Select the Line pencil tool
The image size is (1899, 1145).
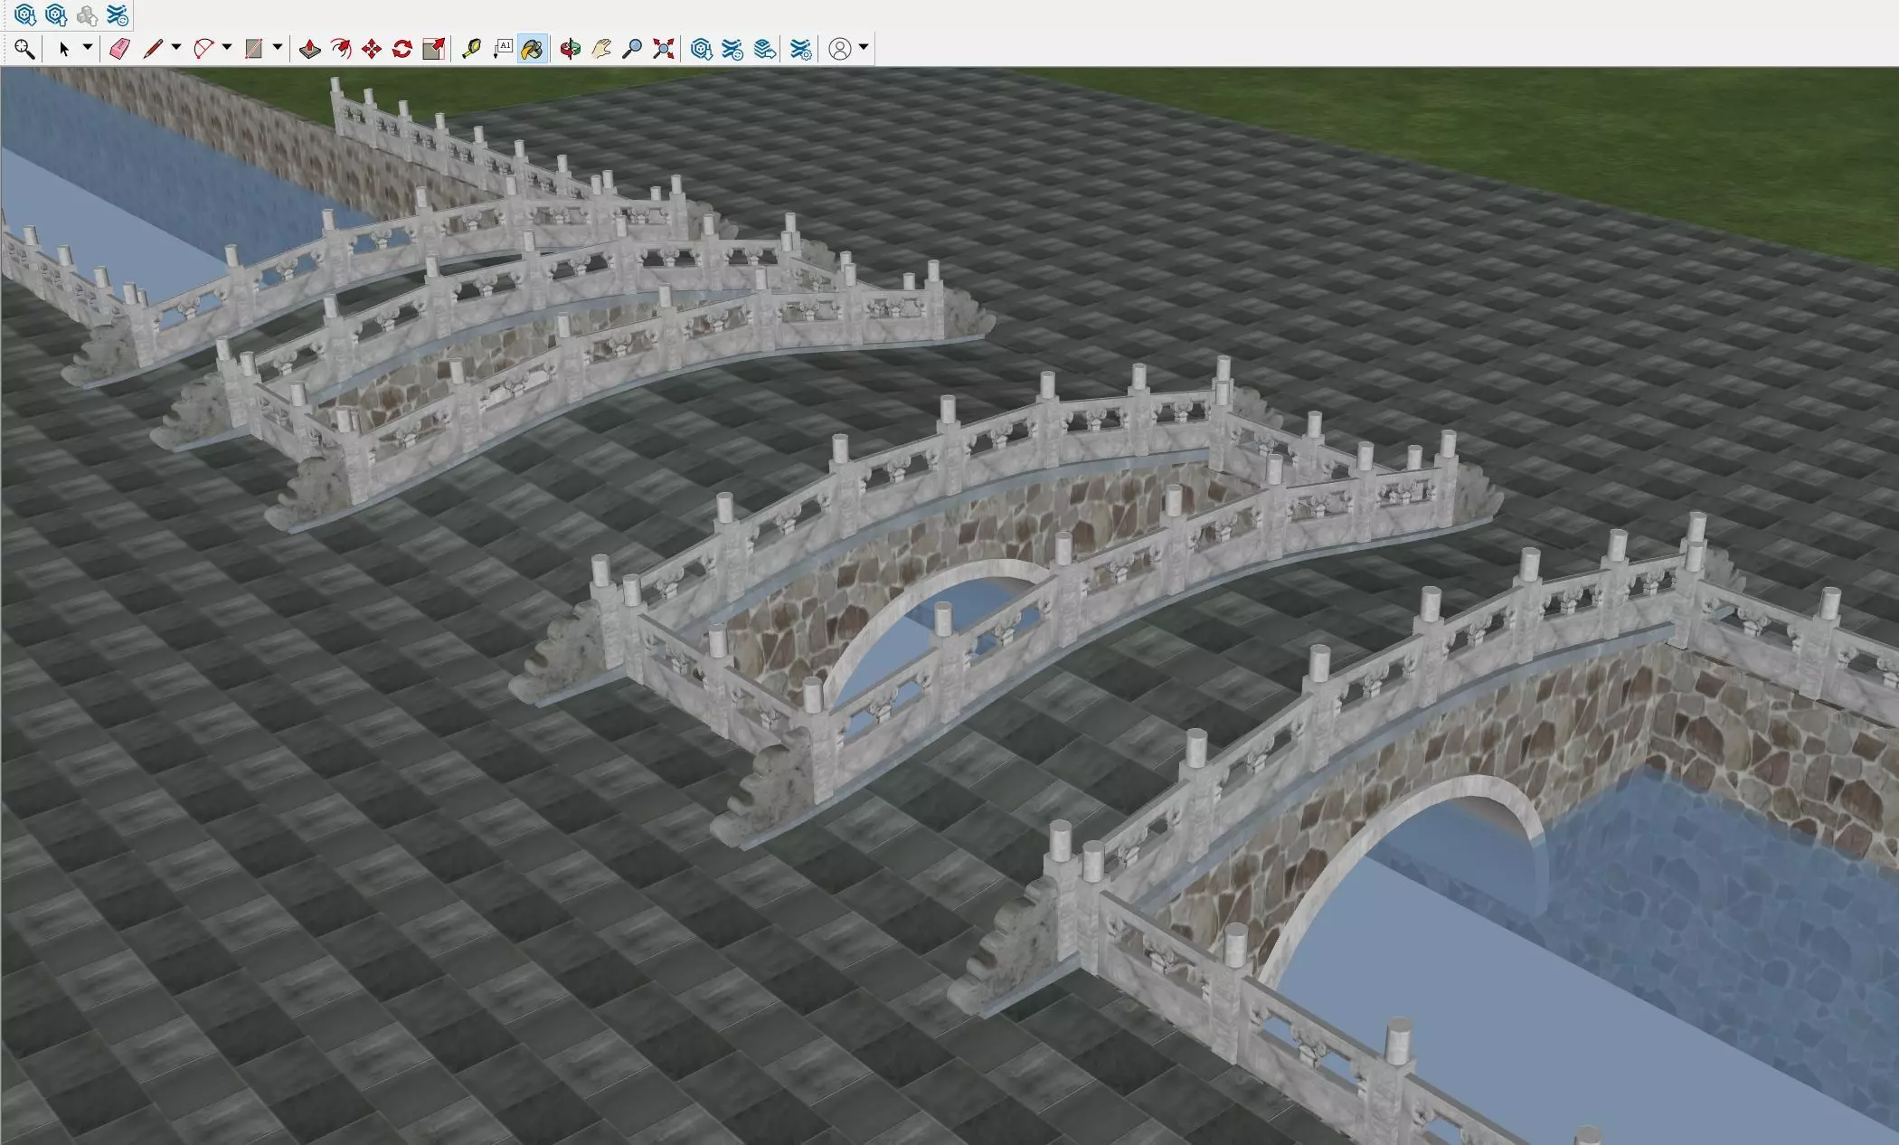tap(153, 49)
